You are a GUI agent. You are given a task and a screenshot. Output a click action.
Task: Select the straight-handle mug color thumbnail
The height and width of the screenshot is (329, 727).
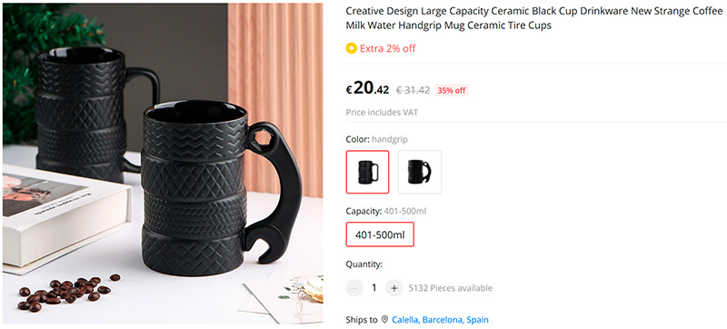point(368,172)
